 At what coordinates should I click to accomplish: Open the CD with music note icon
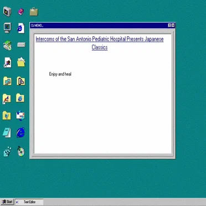click(20, 151)
